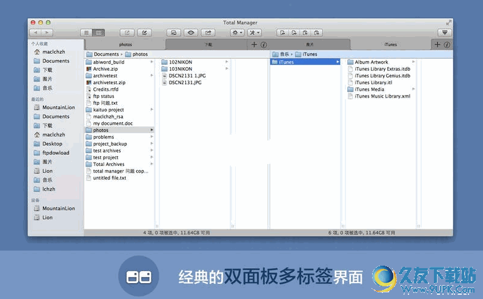The image size is (483, 299).
Task: Click the active edit pencil toolbar icon
Action: point(144,33)
